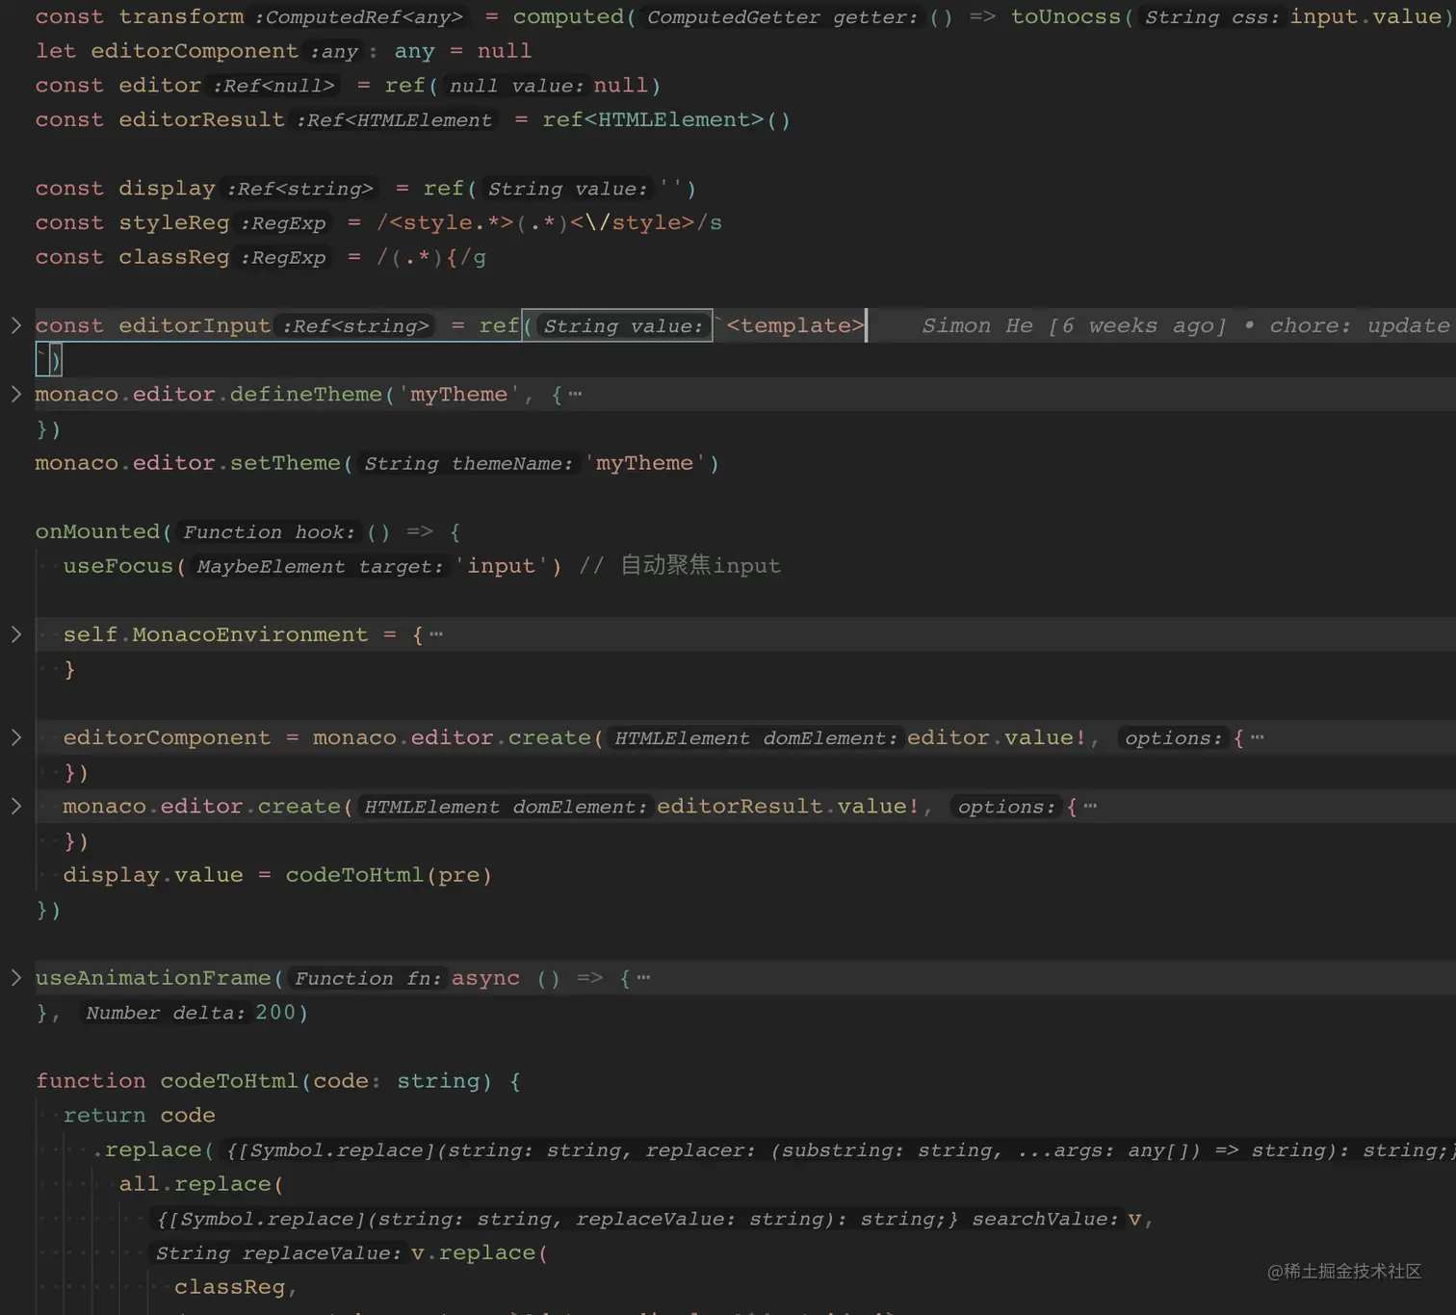Click the 'classReg' constant declaration name

tap(174, 257)
